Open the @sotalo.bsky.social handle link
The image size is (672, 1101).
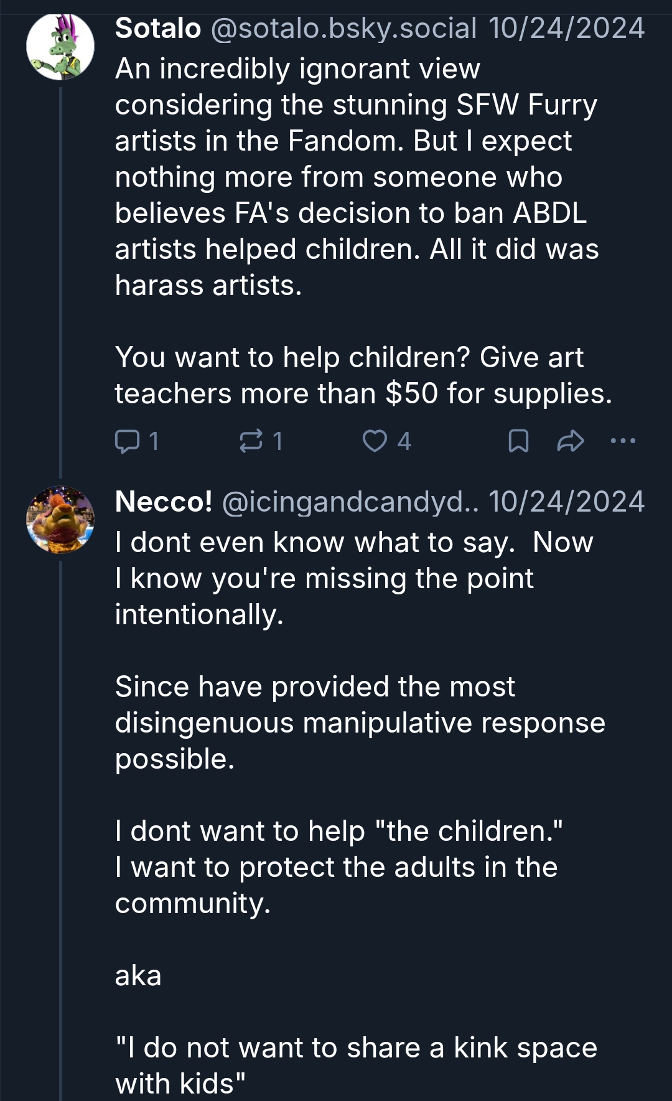[343, 29]
